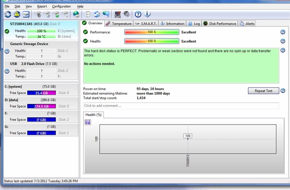The image size is (290, 190).
Task: Click the speaker icon in the toolbar
Action: pyautogui.click(x=126, y=14)
